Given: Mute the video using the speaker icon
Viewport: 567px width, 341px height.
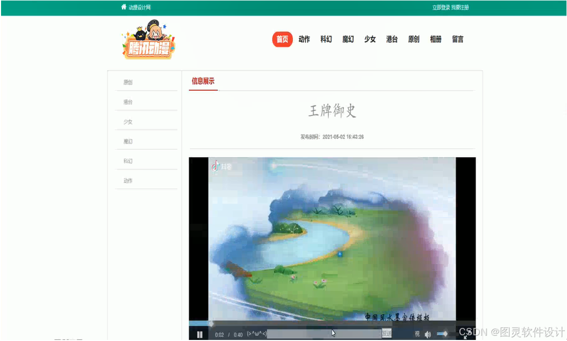Looking at the screenshot, I should [x=428, y=335].
